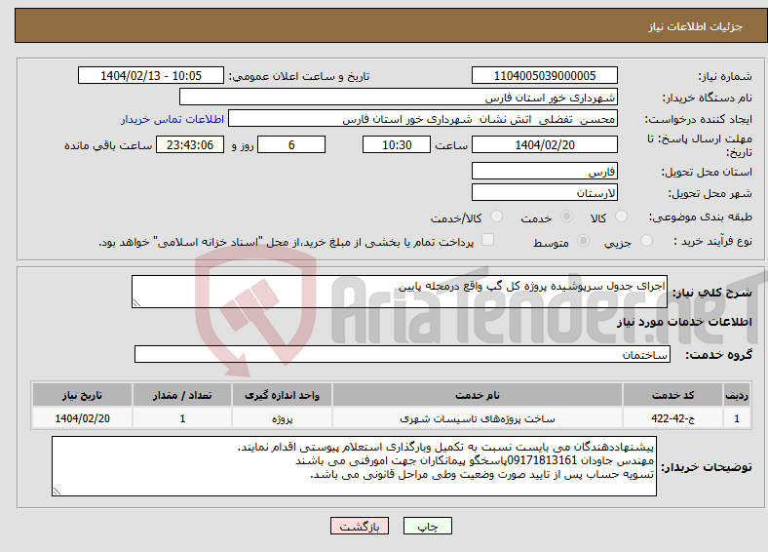Click the delivery province field فارس
This screenshot has width=768, height=552.
point(545,171)
